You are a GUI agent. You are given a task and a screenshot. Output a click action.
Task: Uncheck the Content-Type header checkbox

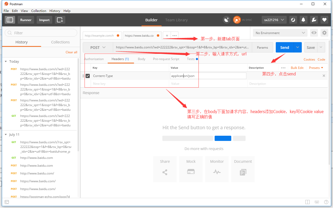pos(88,76)
